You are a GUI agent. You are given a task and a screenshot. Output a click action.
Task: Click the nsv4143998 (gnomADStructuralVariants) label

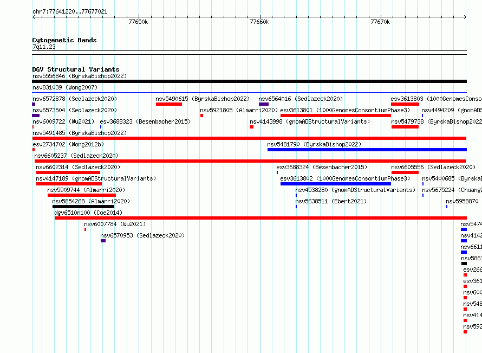(x=310, y=121)
